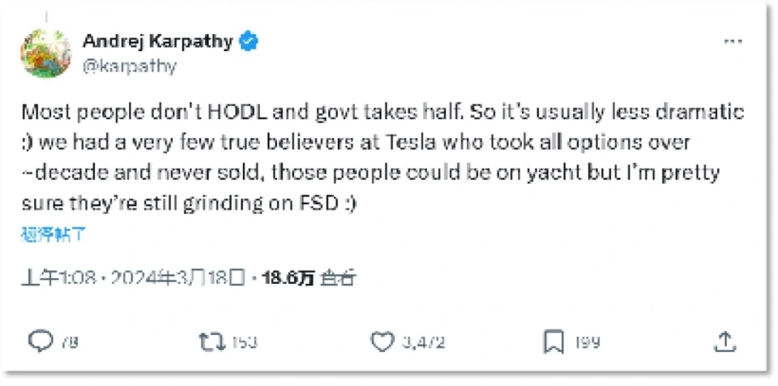Viewport: 778px width, 386px height.
Task: Share the post via the upload arrow icon
Action: tap(725, 341)
